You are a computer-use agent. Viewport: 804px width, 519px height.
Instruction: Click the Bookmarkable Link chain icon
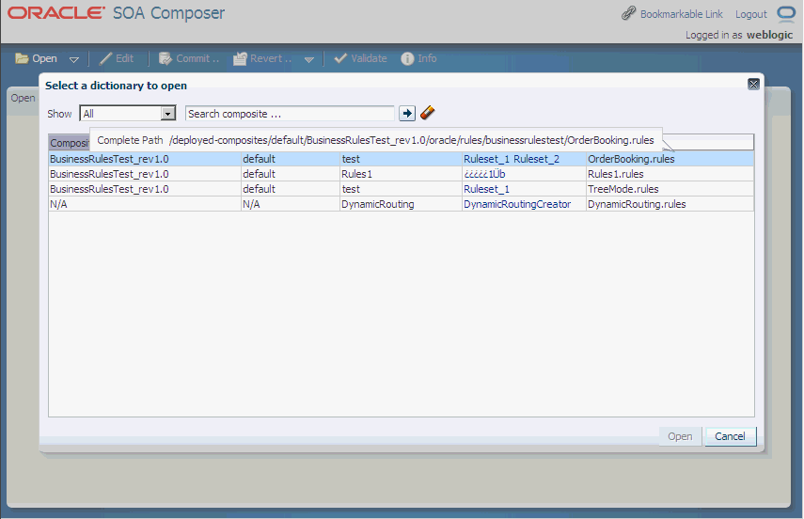tap(629, 13)
